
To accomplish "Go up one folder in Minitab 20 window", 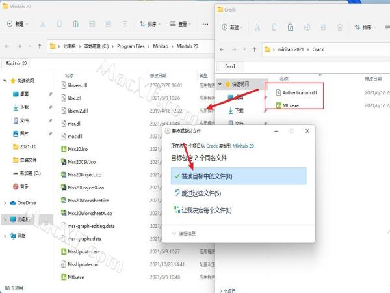I will pyautogui.click(x=39, y=46).
